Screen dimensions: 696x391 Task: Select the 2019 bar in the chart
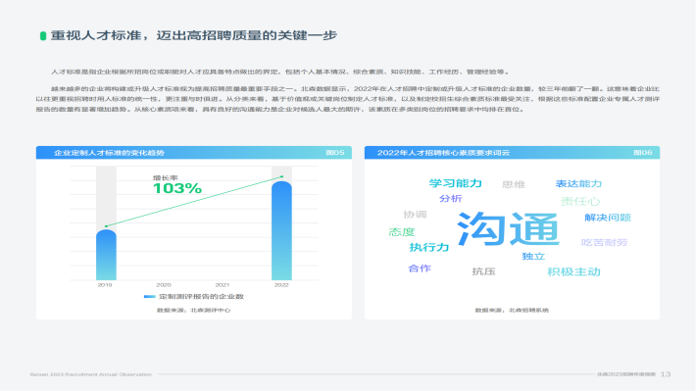click(106, 255)
